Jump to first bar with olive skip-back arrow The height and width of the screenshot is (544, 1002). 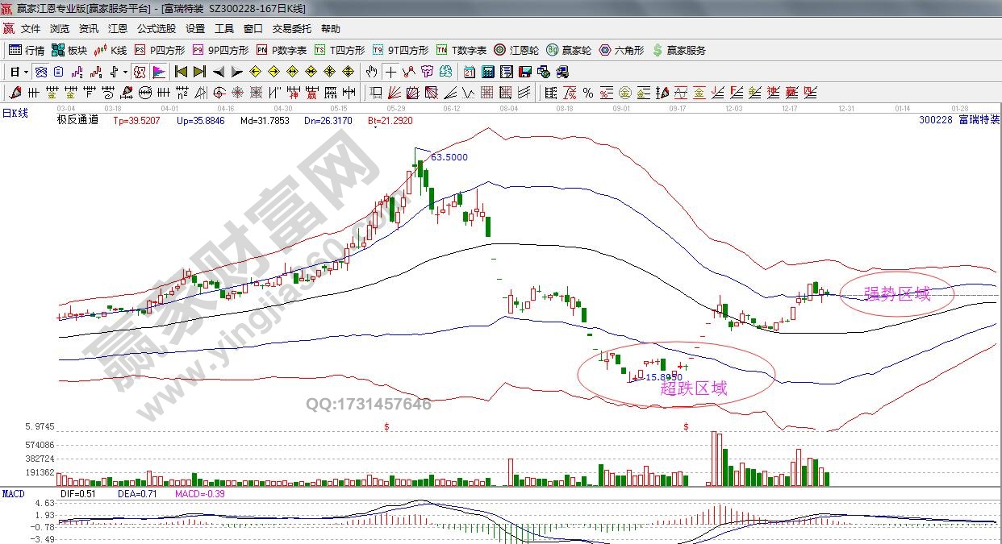pyautogui.click(x=181, y=72)
